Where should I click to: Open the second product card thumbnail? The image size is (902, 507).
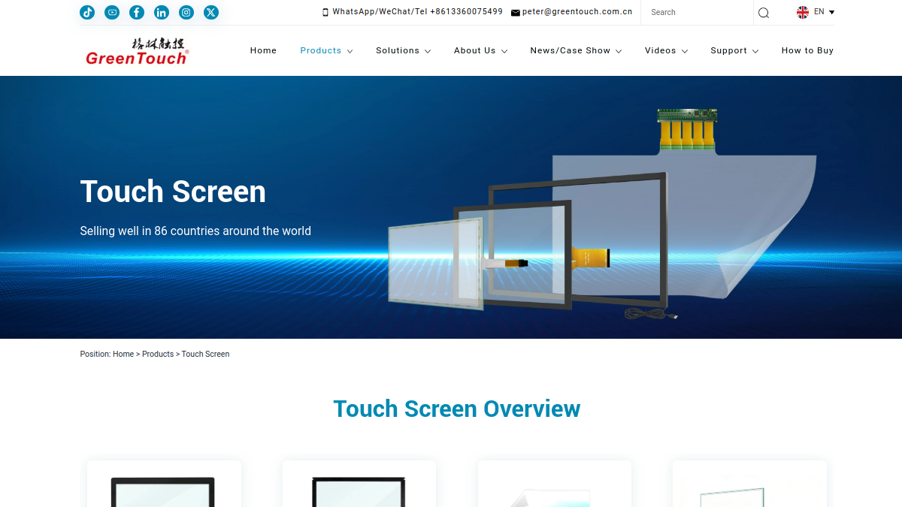pos(359,484)
